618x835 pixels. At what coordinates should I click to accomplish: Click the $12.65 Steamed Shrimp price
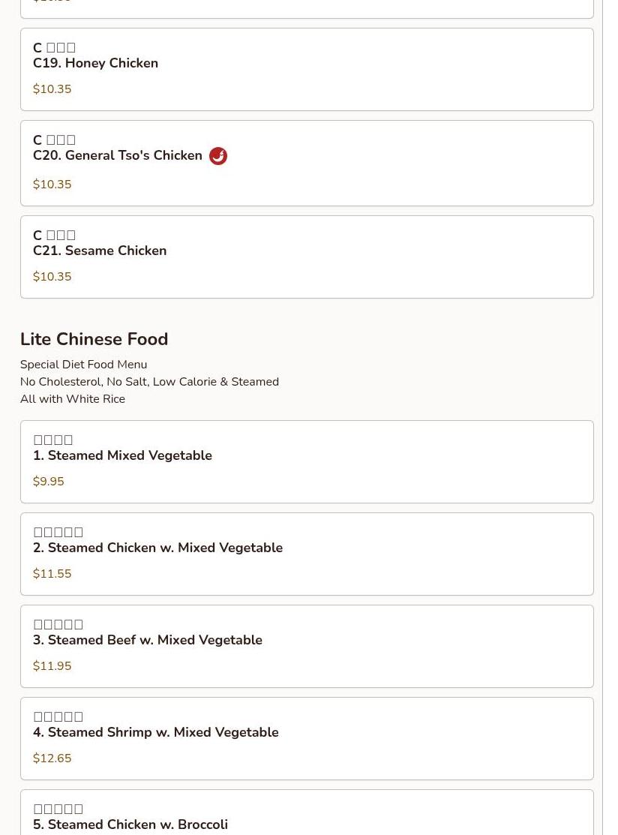(52, 758)
